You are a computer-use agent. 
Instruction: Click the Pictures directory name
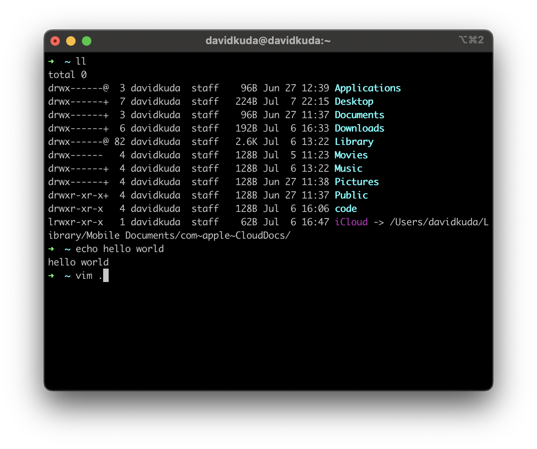click(357, 182)
